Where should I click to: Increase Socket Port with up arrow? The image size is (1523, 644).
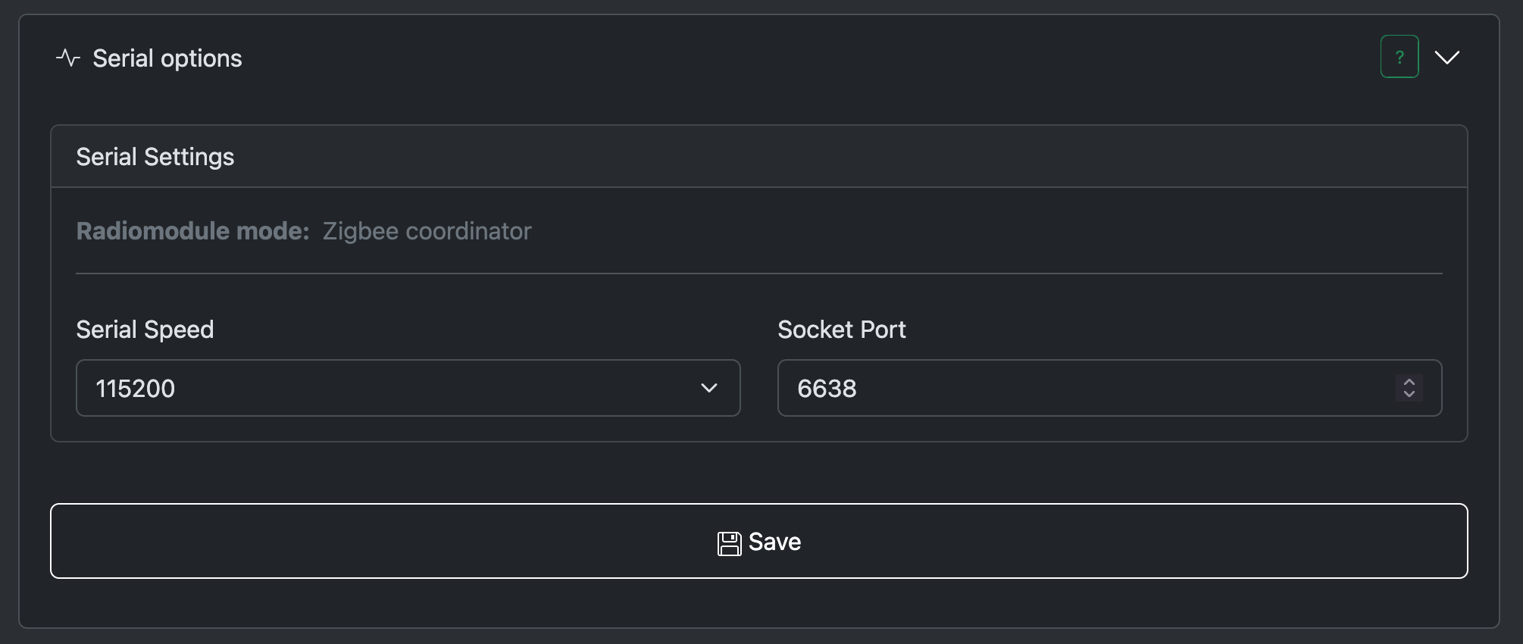coord(1409,382)
